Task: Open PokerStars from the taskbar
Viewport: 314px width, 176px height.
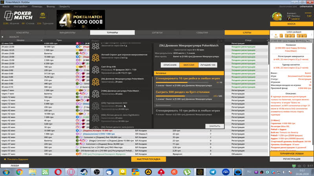Action: tap(161, 172)
